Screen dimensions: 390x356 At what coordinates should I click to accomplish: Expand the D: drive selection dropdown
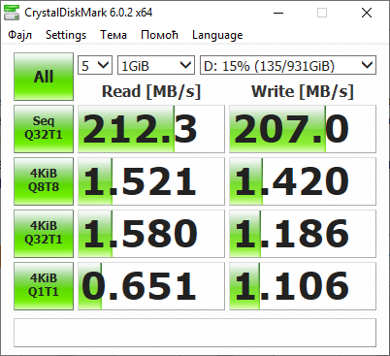click(288, 65)
